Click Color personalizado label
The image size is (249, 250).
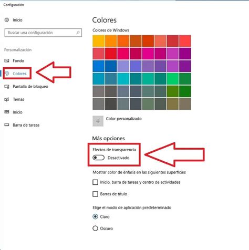point(123,119)
